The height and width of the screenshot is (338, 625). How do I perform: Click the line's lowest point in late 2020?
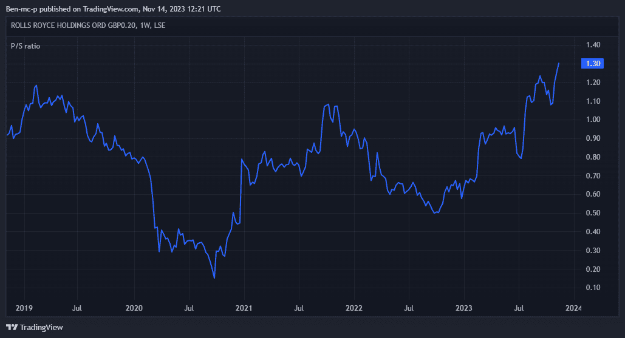[x=214, y=278]
